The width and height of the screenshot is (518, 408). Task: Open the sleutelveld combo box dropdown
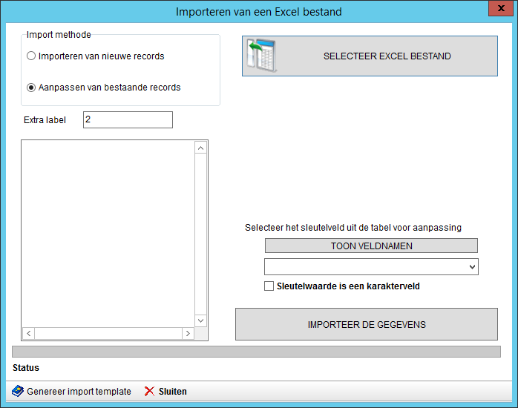472,267
